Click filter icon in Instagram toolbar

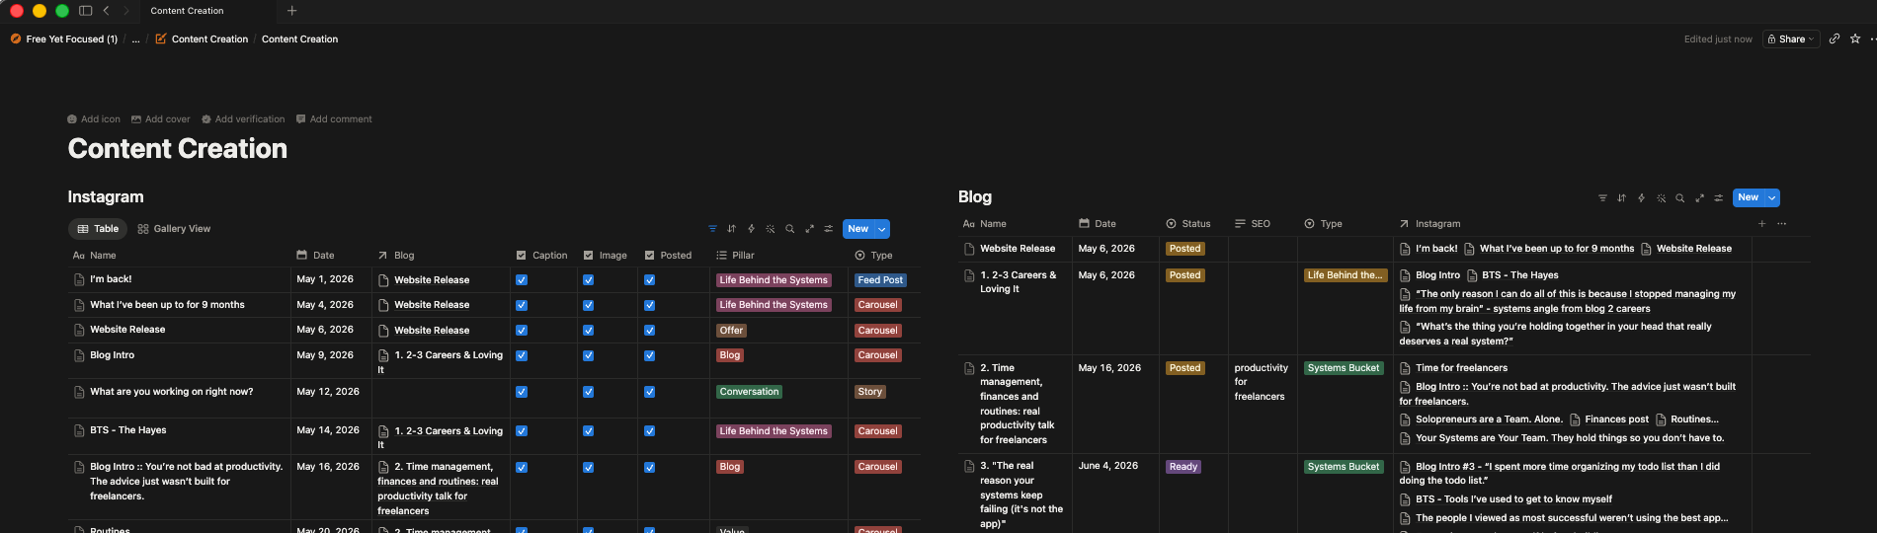(712, 229)
